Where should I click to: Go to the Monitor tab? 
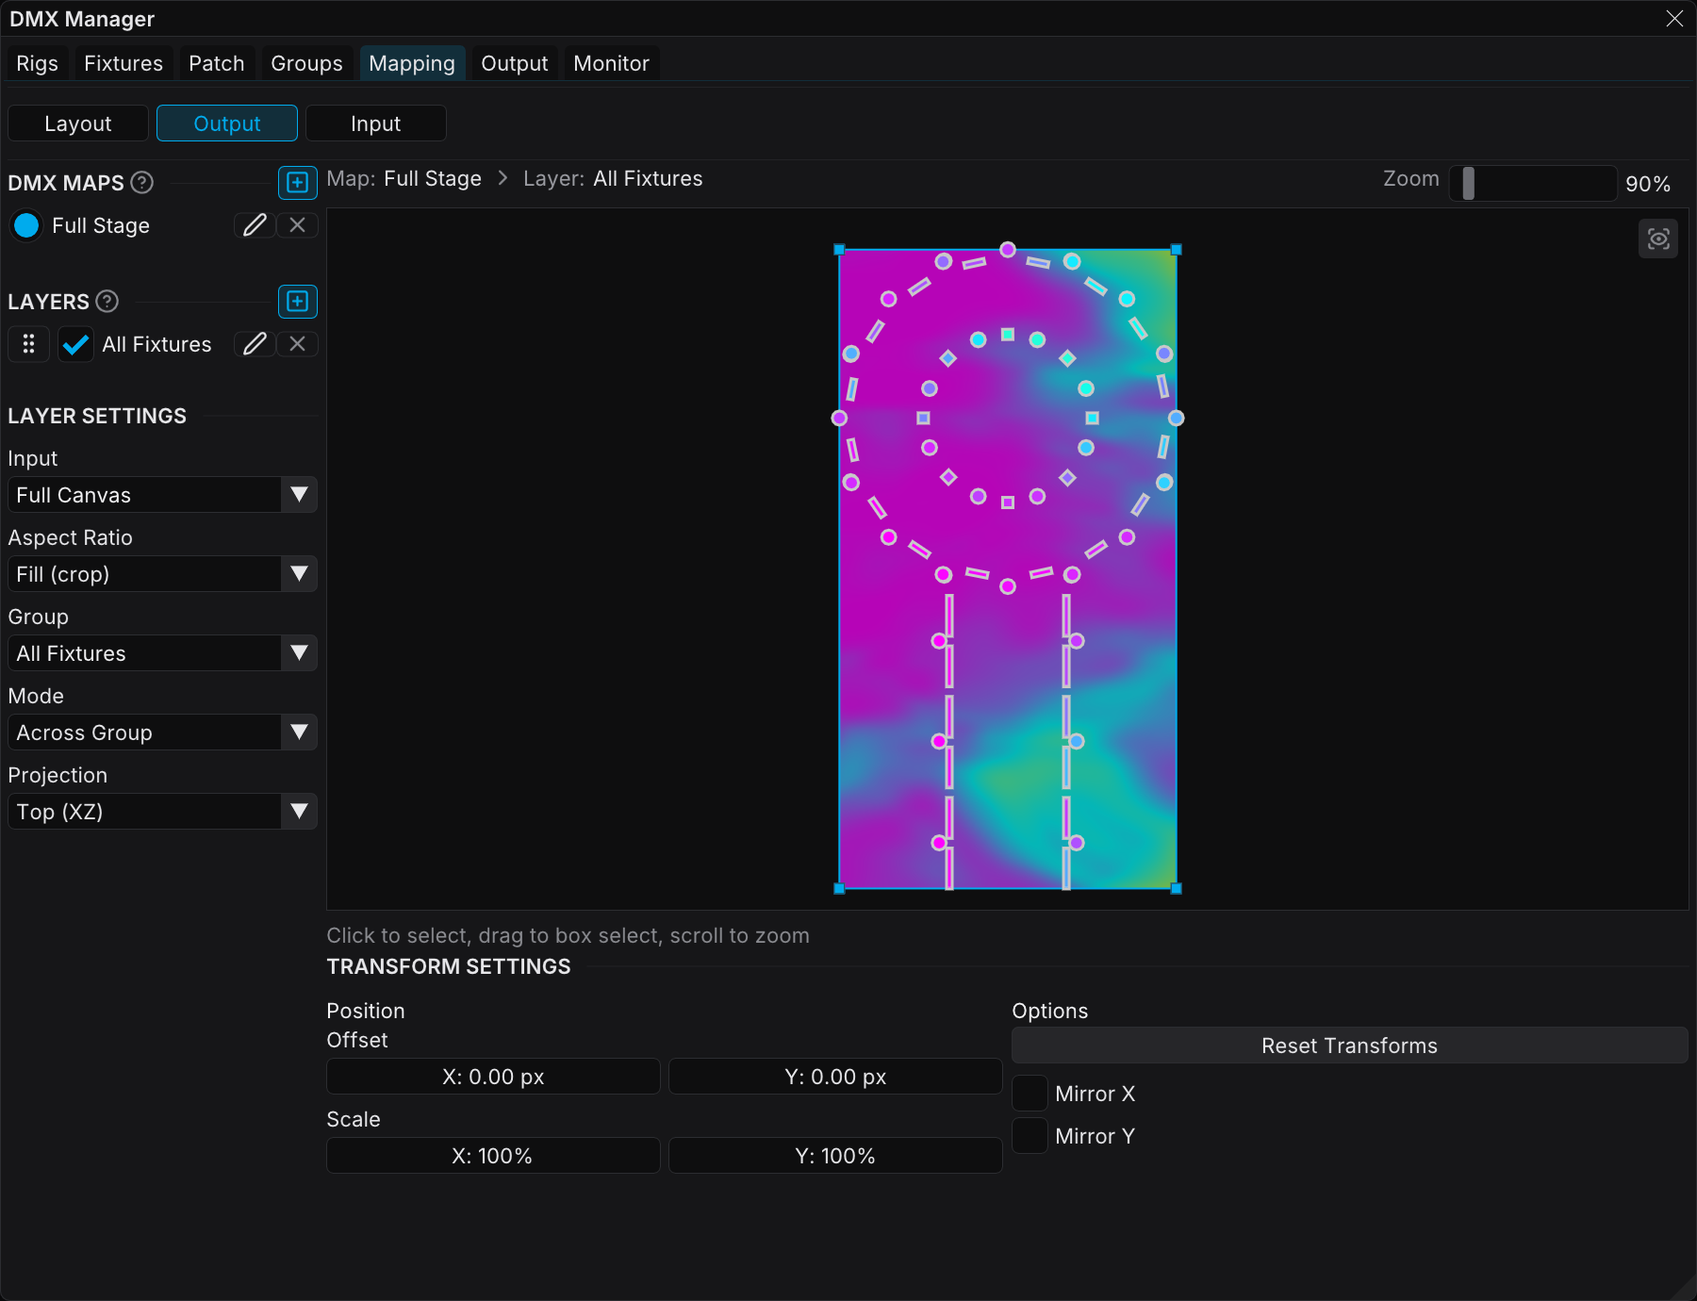pyautogui.click(x=611, y=63)
